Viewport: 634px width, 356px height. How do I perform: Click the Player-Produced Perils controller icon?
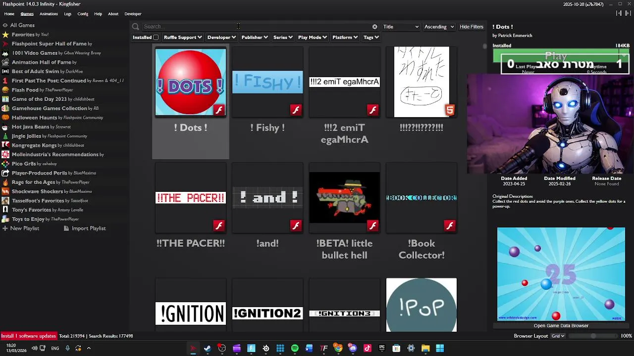(5, 173)
